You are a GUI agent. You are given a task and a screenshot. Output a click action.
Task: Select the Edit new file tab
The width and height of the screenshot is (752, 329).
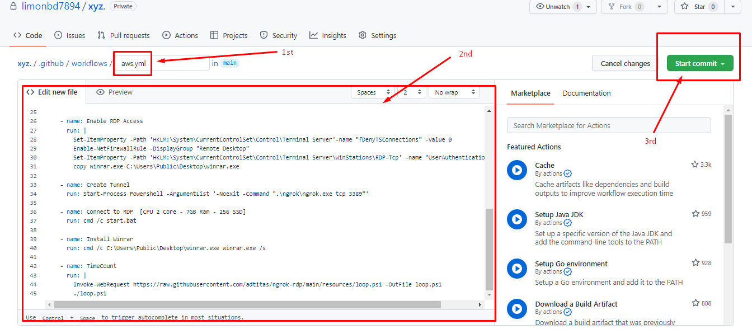(52, 92)
